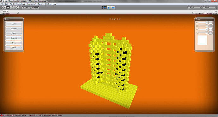Expand the Free Aspect dropdown

point(9,13)
